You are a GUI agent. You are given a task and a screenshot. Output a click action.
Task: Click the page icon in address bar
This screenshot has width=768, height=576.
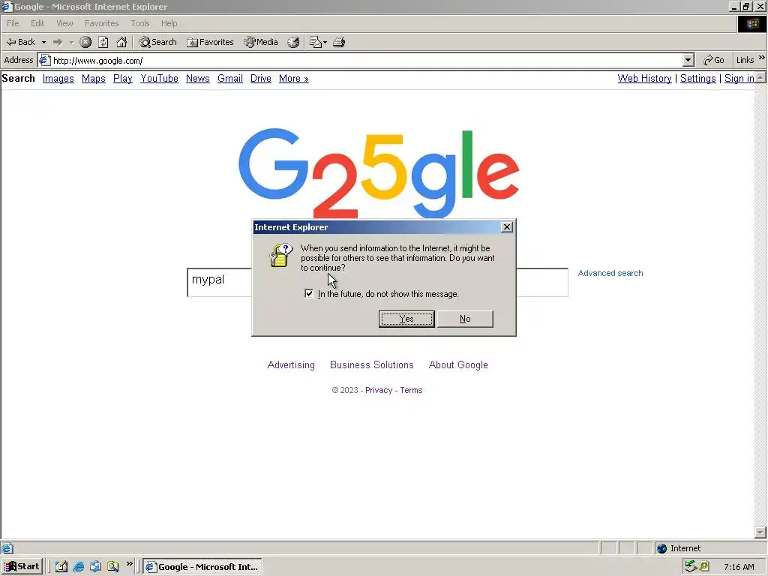tap(44, 60)
